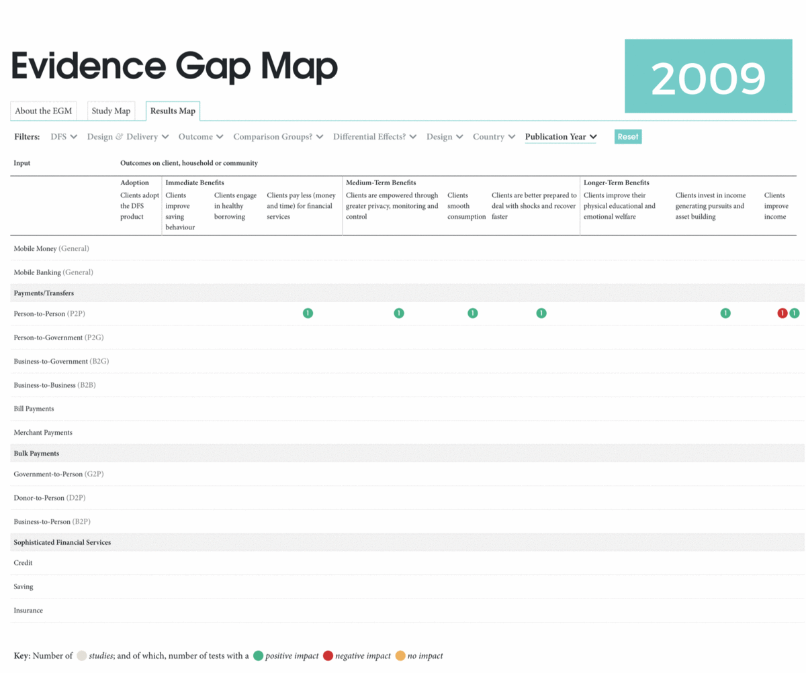This screenshot has height=673, width=806.
Task: Click green P2P circle under 'Clients smooth consumption'
Action: [x=473, y=313]
